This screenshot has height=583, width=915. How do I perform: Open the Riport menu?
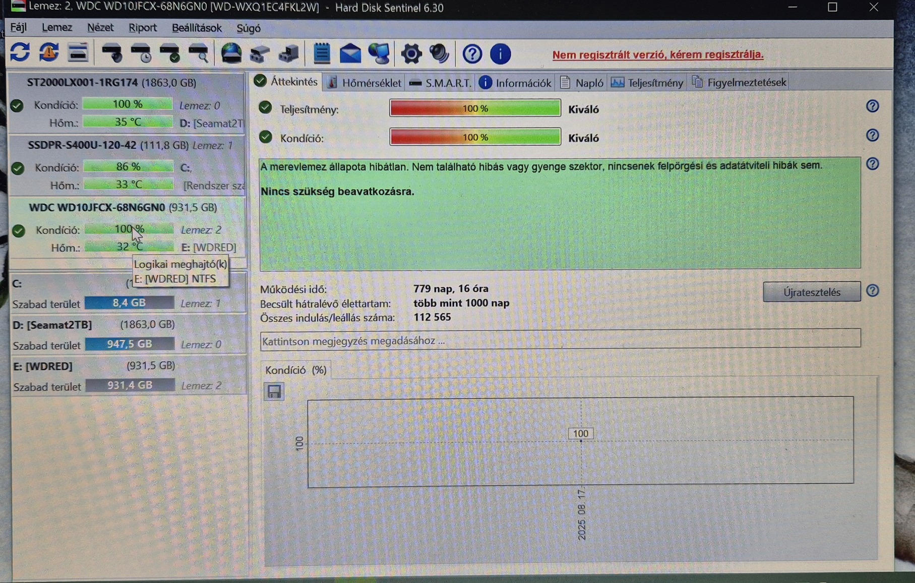(x=143, y=28)
